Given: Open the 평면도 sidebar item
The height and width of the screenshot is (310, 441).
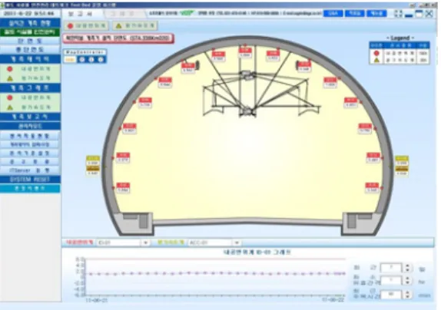Looking at the screenshot, I should click(x=30, y=41).
